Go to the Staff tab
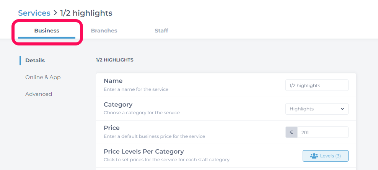Viewport: 378px width, 170px height. pyautogui.click(x=161, y=31)
